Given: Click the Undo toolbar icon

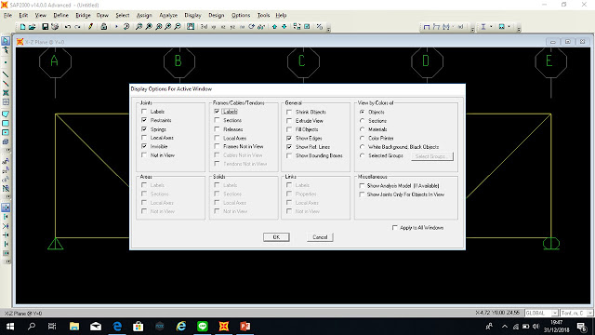Looking at the screenshot, I should click(x=68, y=27).
